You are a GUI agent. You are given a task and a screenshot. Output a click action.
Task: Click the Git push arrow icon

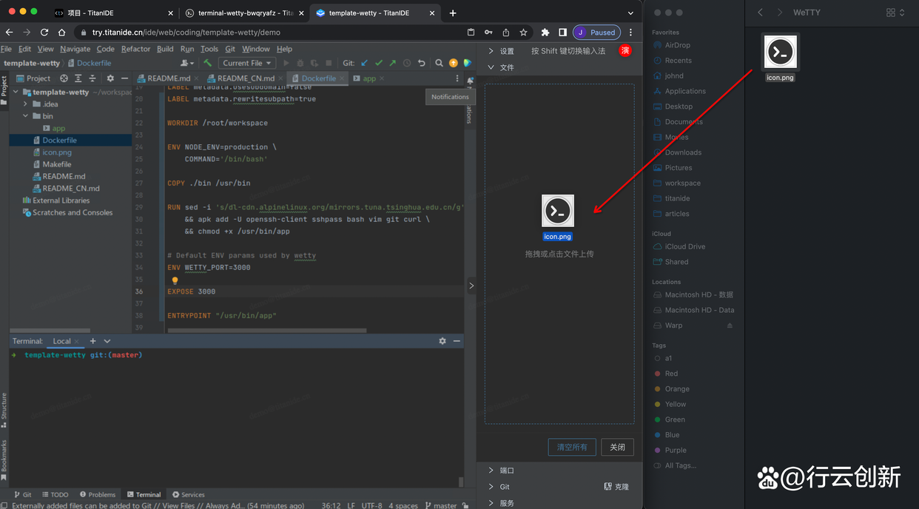point(392,64)
